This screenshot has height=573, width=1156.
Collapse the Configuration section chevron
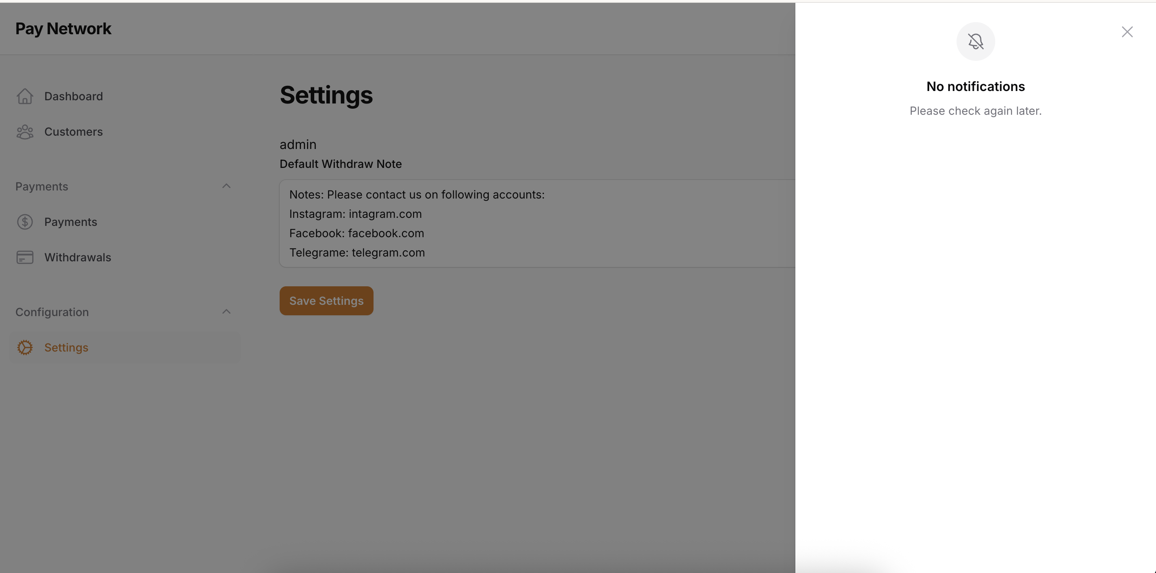tap(226, 312)
